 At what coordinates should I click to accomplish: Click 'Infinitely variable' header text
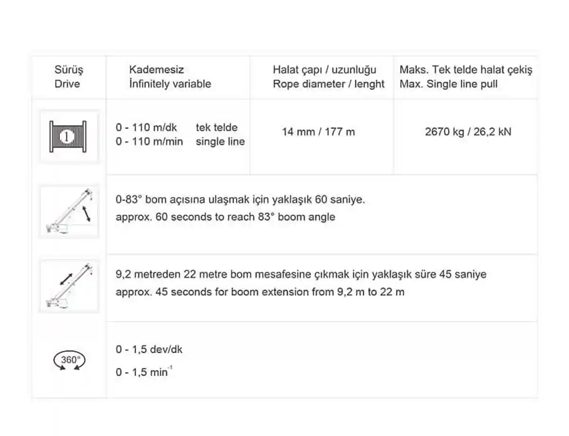point(170,84)
